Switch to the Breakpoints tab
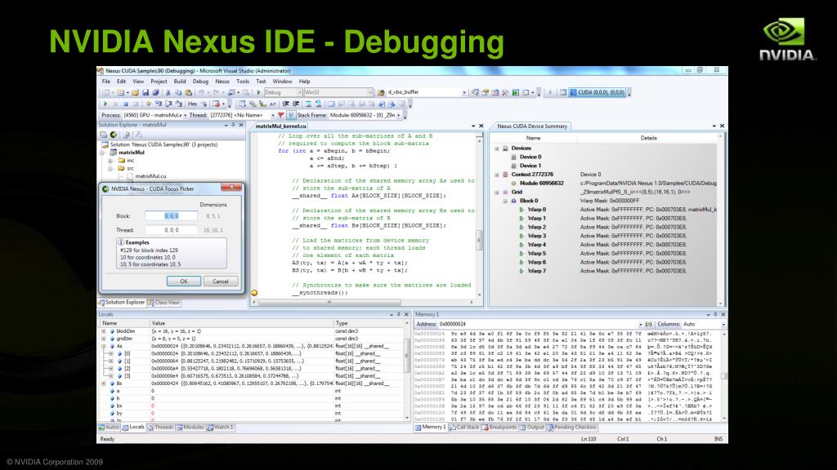This screenshot has width=837, height=470. [x=499, y=428]
